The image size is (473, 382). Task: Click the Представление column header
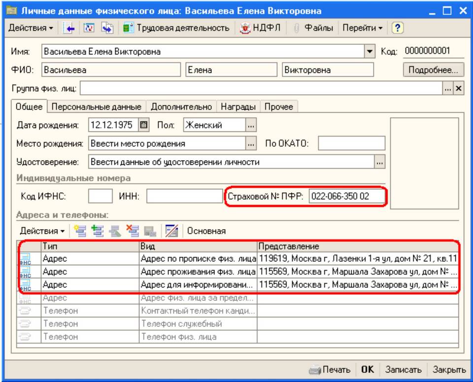(x=358, y=246)
